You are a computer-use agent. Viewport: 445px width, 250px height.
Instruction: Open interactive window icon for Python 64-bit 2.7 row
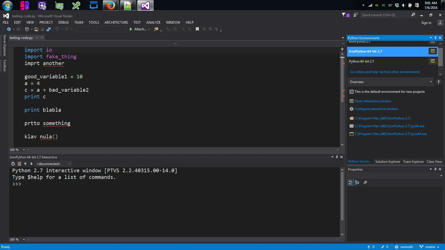click(433, 61)
